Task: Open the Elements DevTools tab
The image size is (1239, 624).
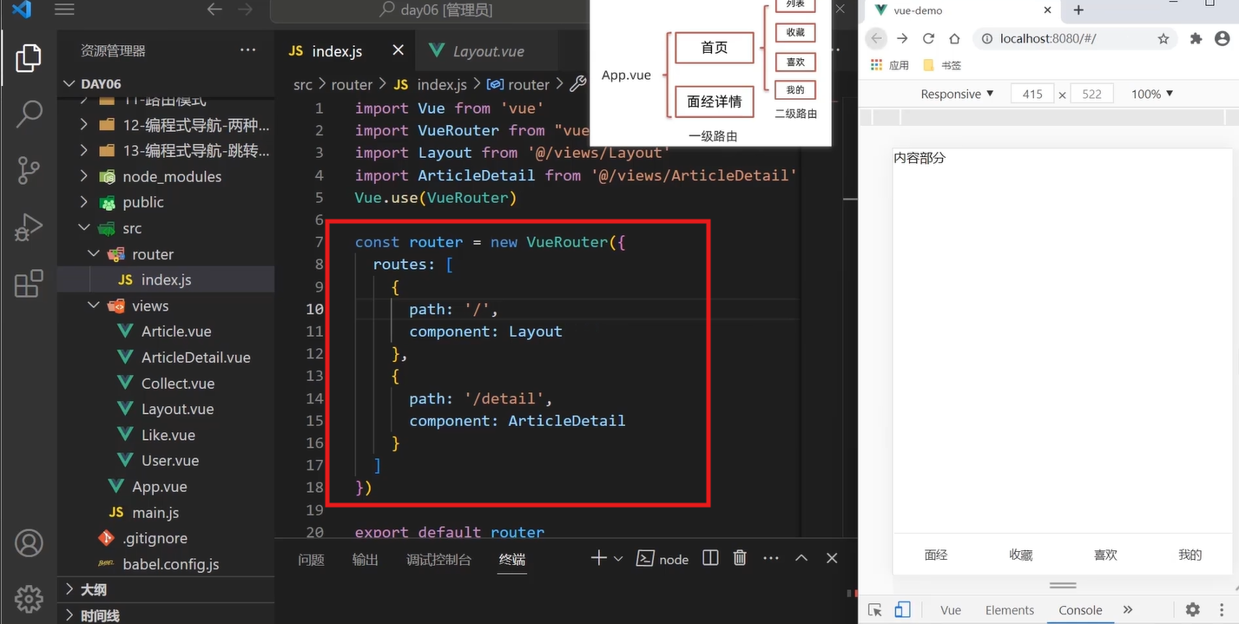Action: click(x=1010, y=609)
